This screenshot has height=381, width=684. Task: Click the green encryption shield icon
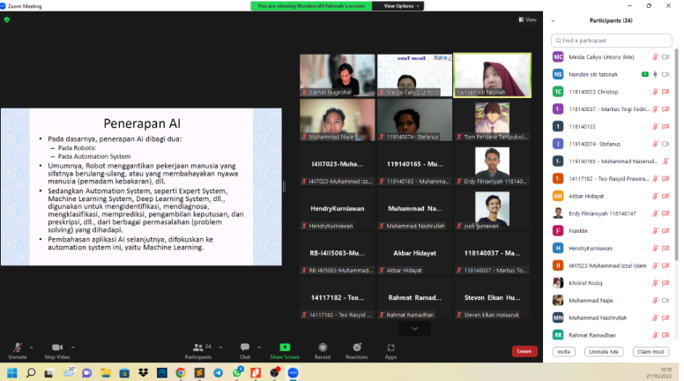7,19
